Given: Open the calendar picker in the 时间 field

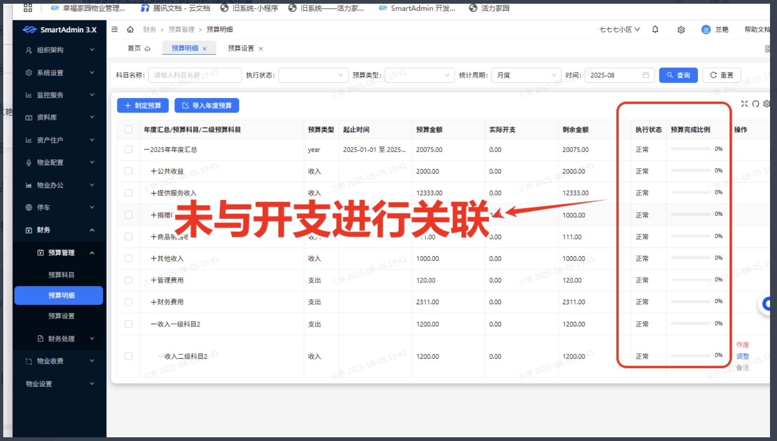Looking at the screenshot, I should [646, 75].
